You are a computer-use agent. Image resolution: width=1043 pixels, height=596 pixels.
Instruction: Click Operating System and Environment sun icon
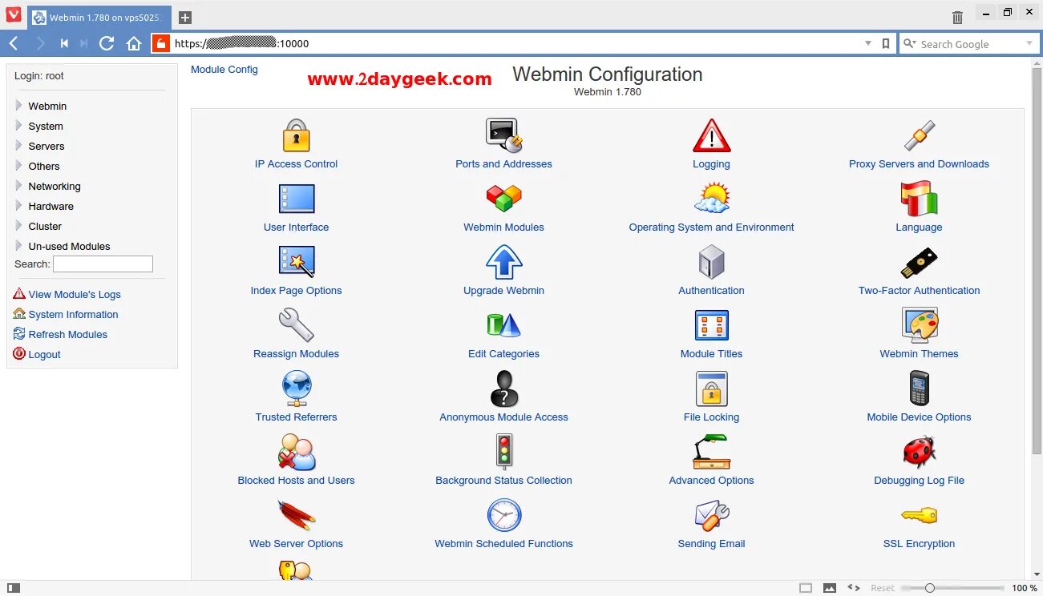pos(711,198)
